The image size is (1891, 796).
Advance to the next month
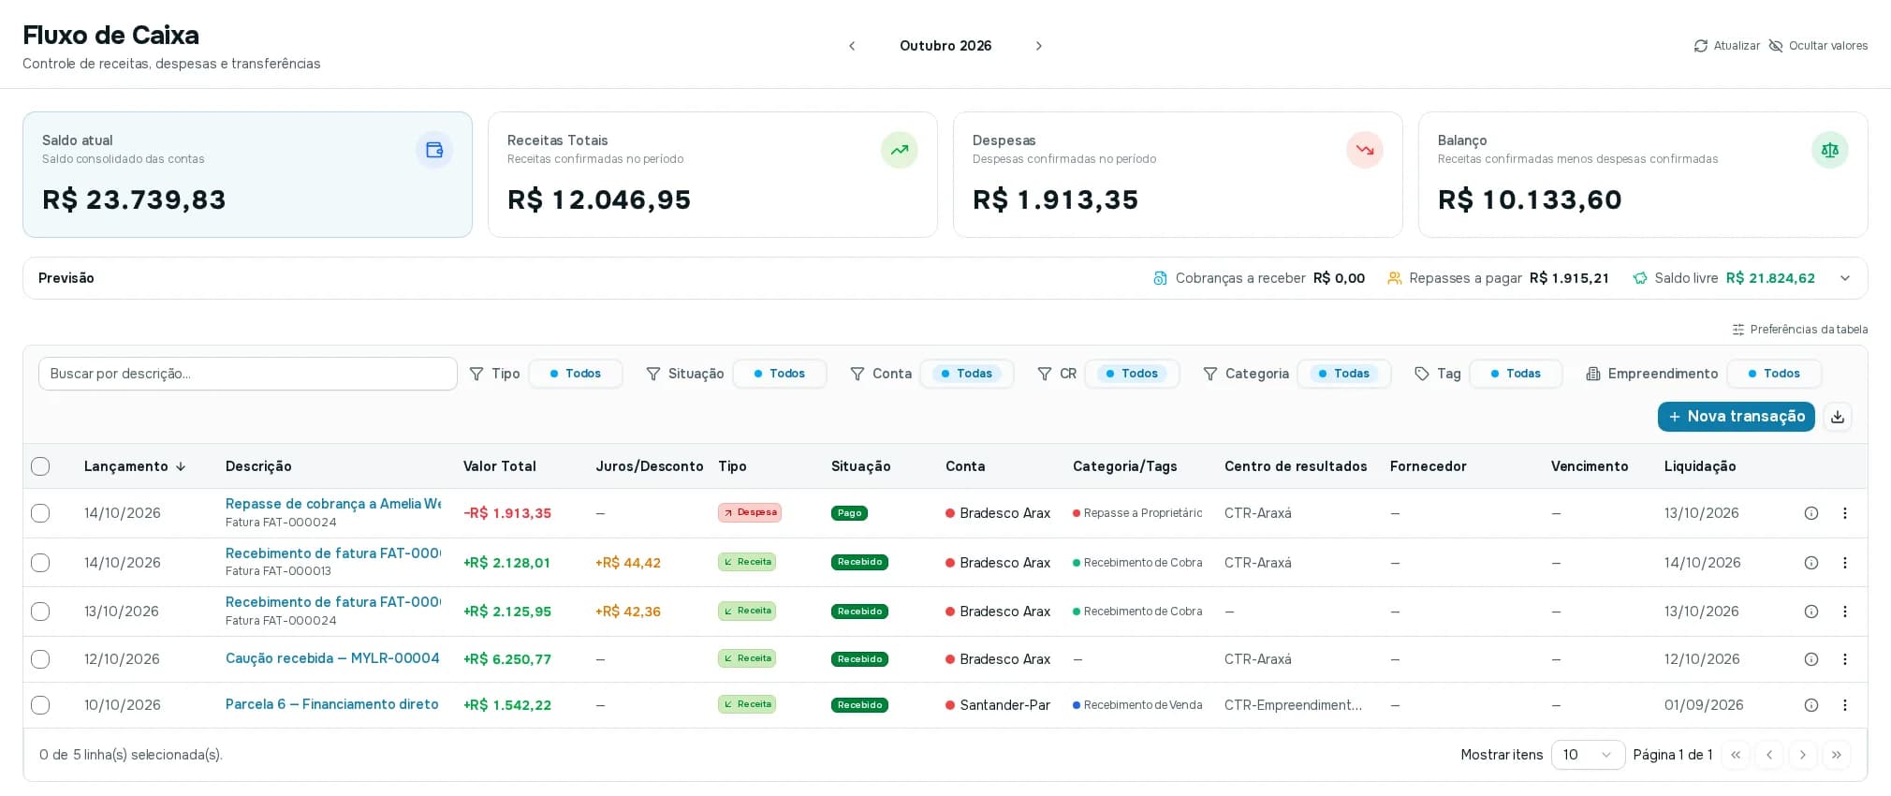tap(1038, 46)
